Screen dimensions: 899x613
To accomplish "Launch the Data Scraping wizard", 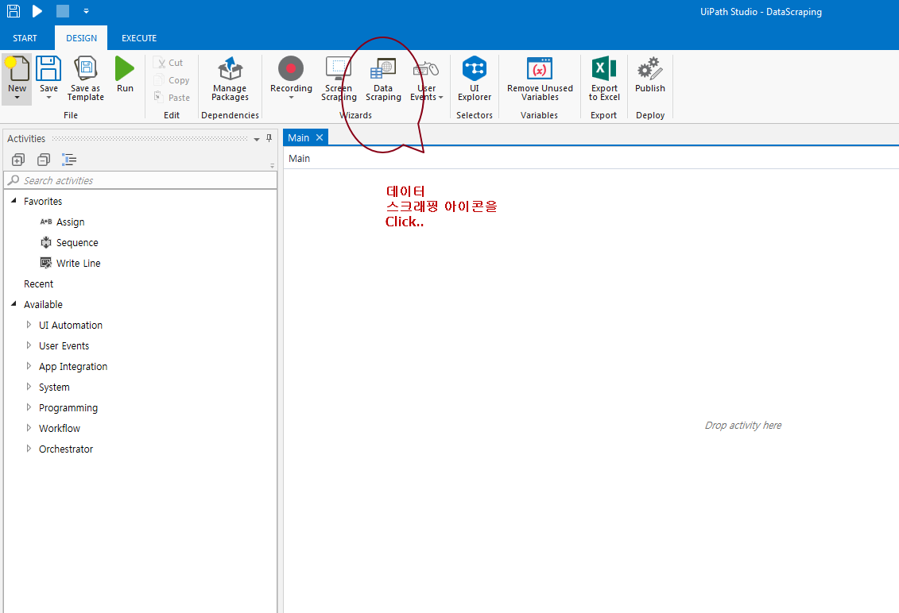I will click(x=383, y=79).
